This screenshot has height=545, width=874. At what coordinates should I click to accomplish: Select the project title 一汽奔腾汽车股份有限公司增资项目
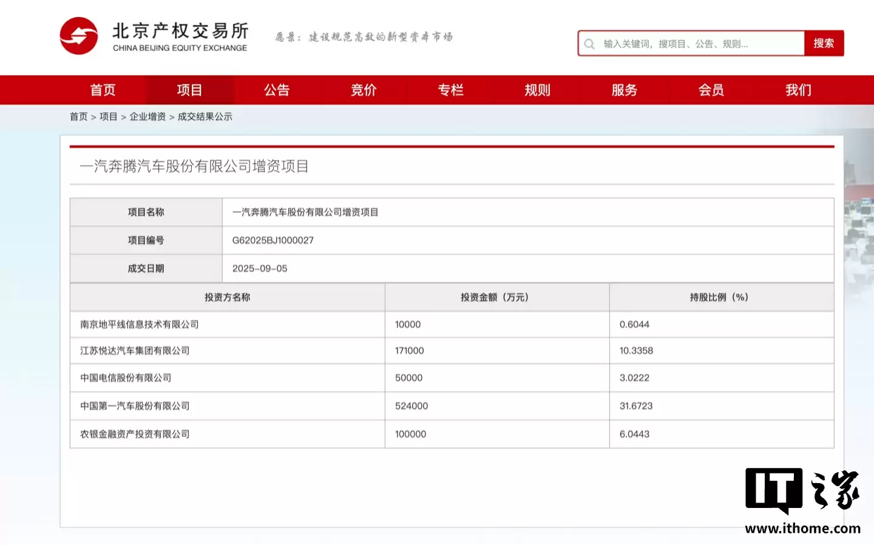click(194, 166)
